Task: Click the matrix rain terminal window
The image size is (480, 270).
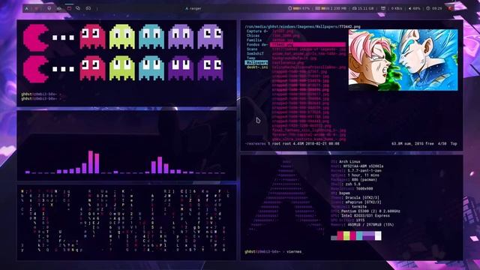Action: [x=127, y=222]
